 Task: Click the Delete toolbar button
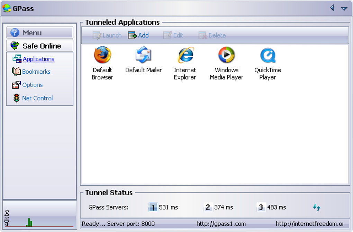tap(212, 35)
